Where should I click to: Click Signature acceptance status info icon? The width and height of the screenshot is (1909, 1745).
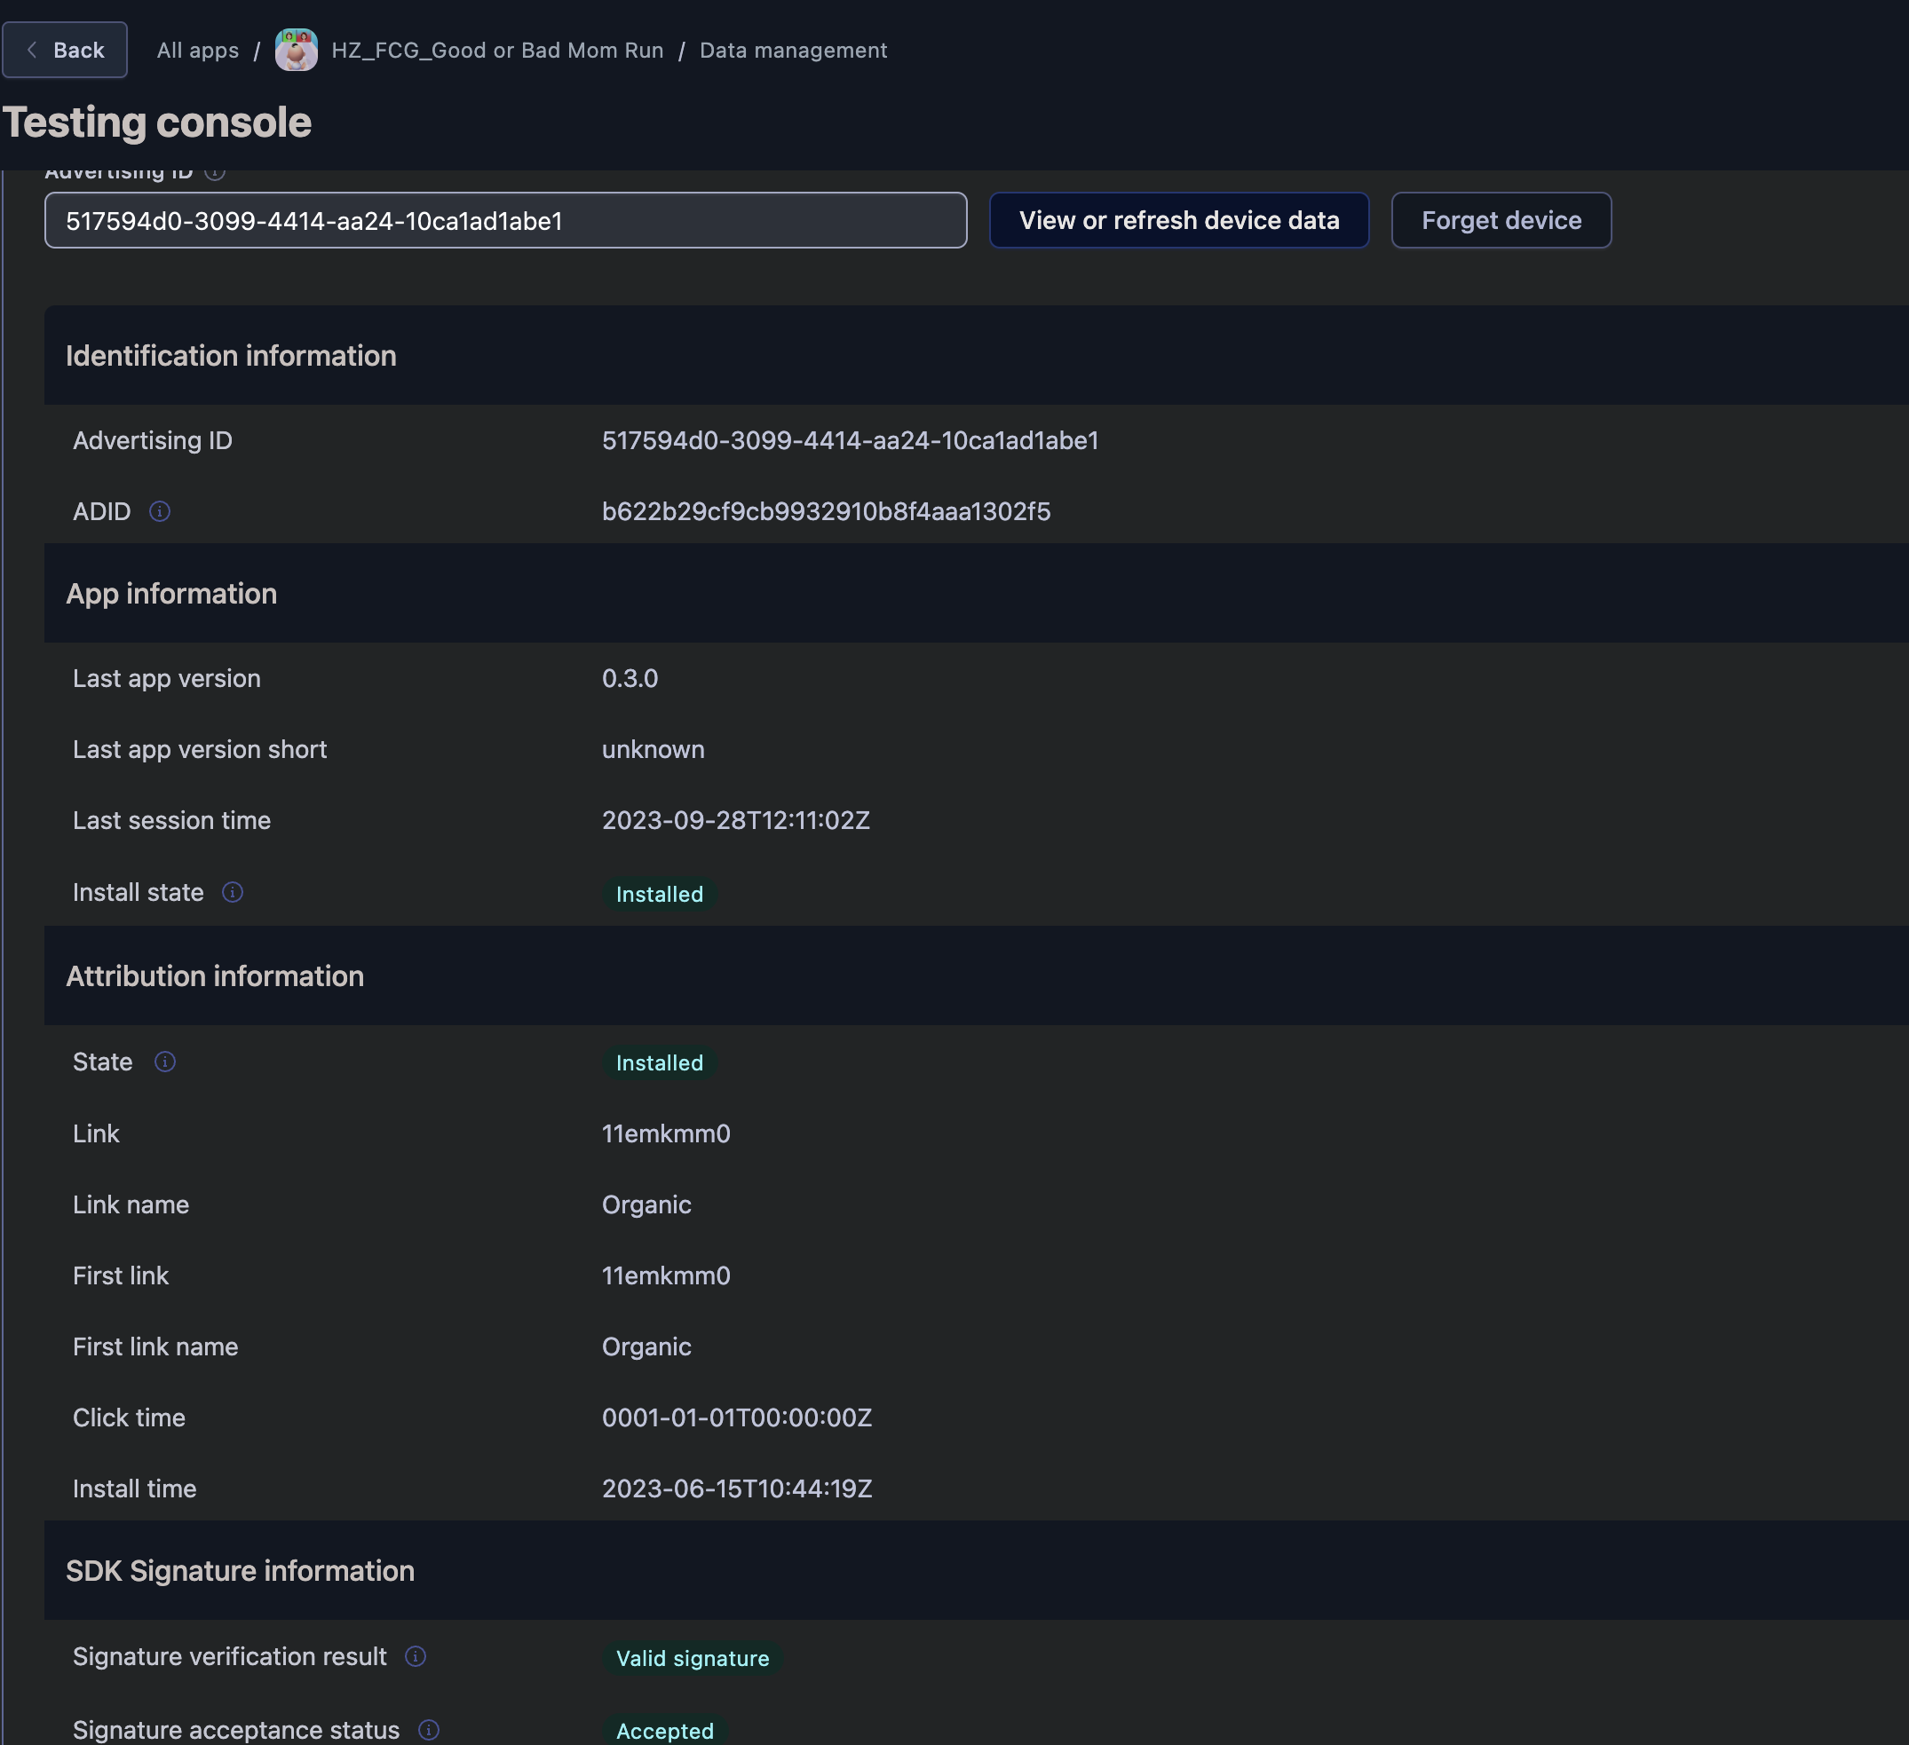tap(428, 1729)
